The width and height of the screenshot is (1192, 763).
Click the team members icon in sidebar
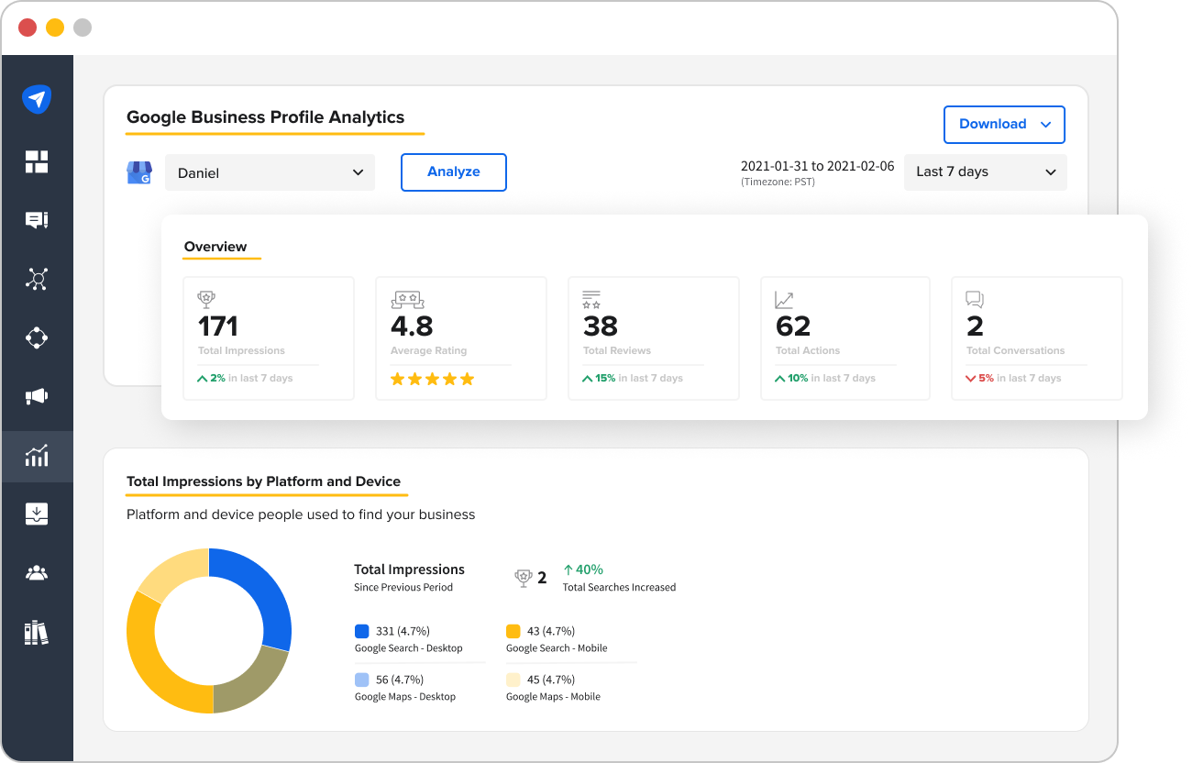pyautogui.click(x=37, y=572)
